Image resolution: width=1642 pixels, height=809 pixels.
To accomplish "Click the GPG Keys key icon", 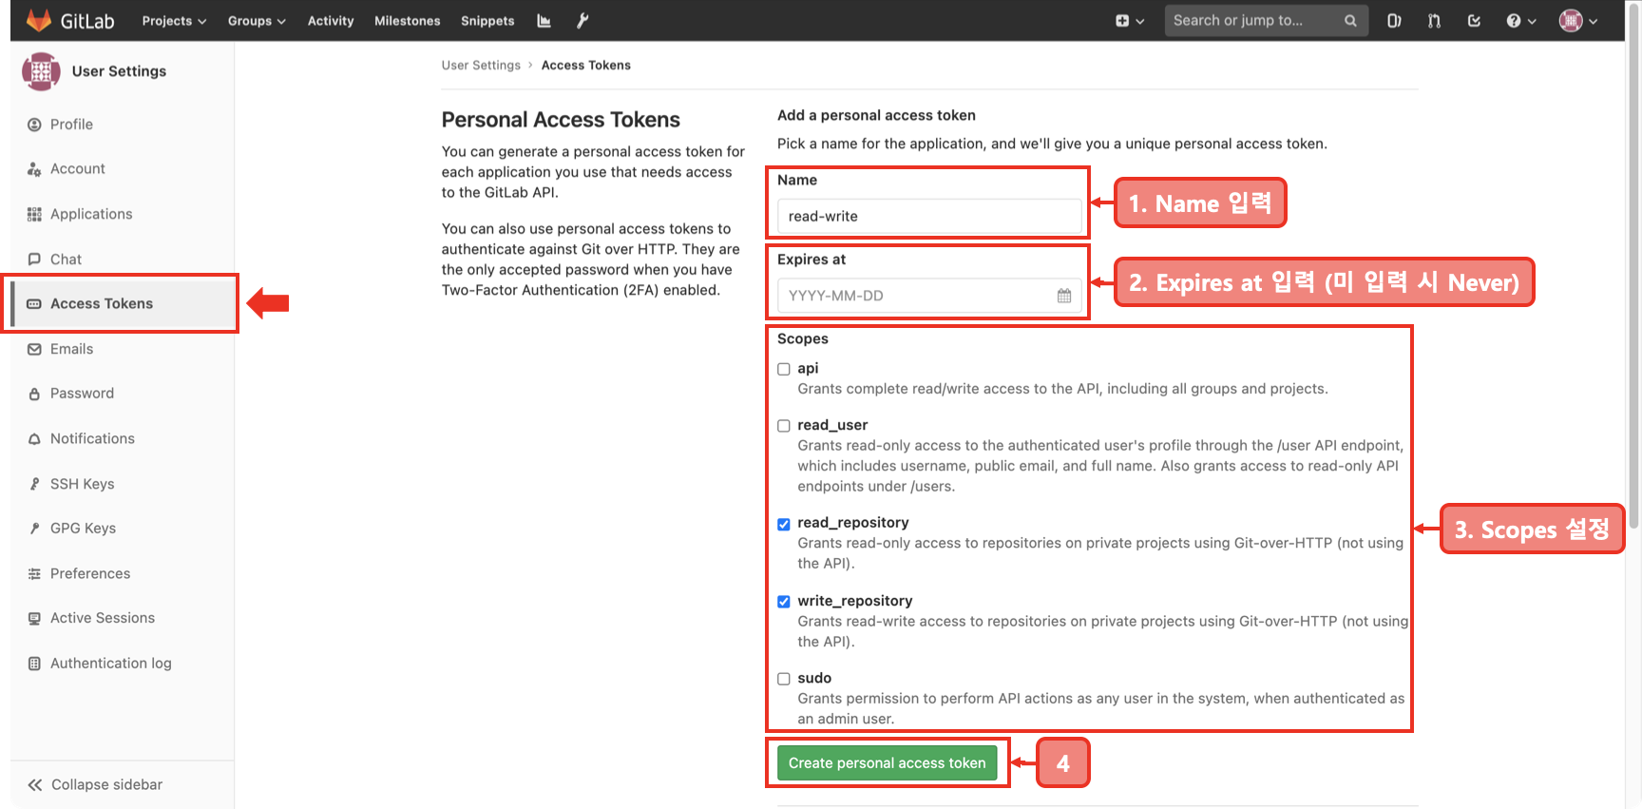I will click(34, 529).
